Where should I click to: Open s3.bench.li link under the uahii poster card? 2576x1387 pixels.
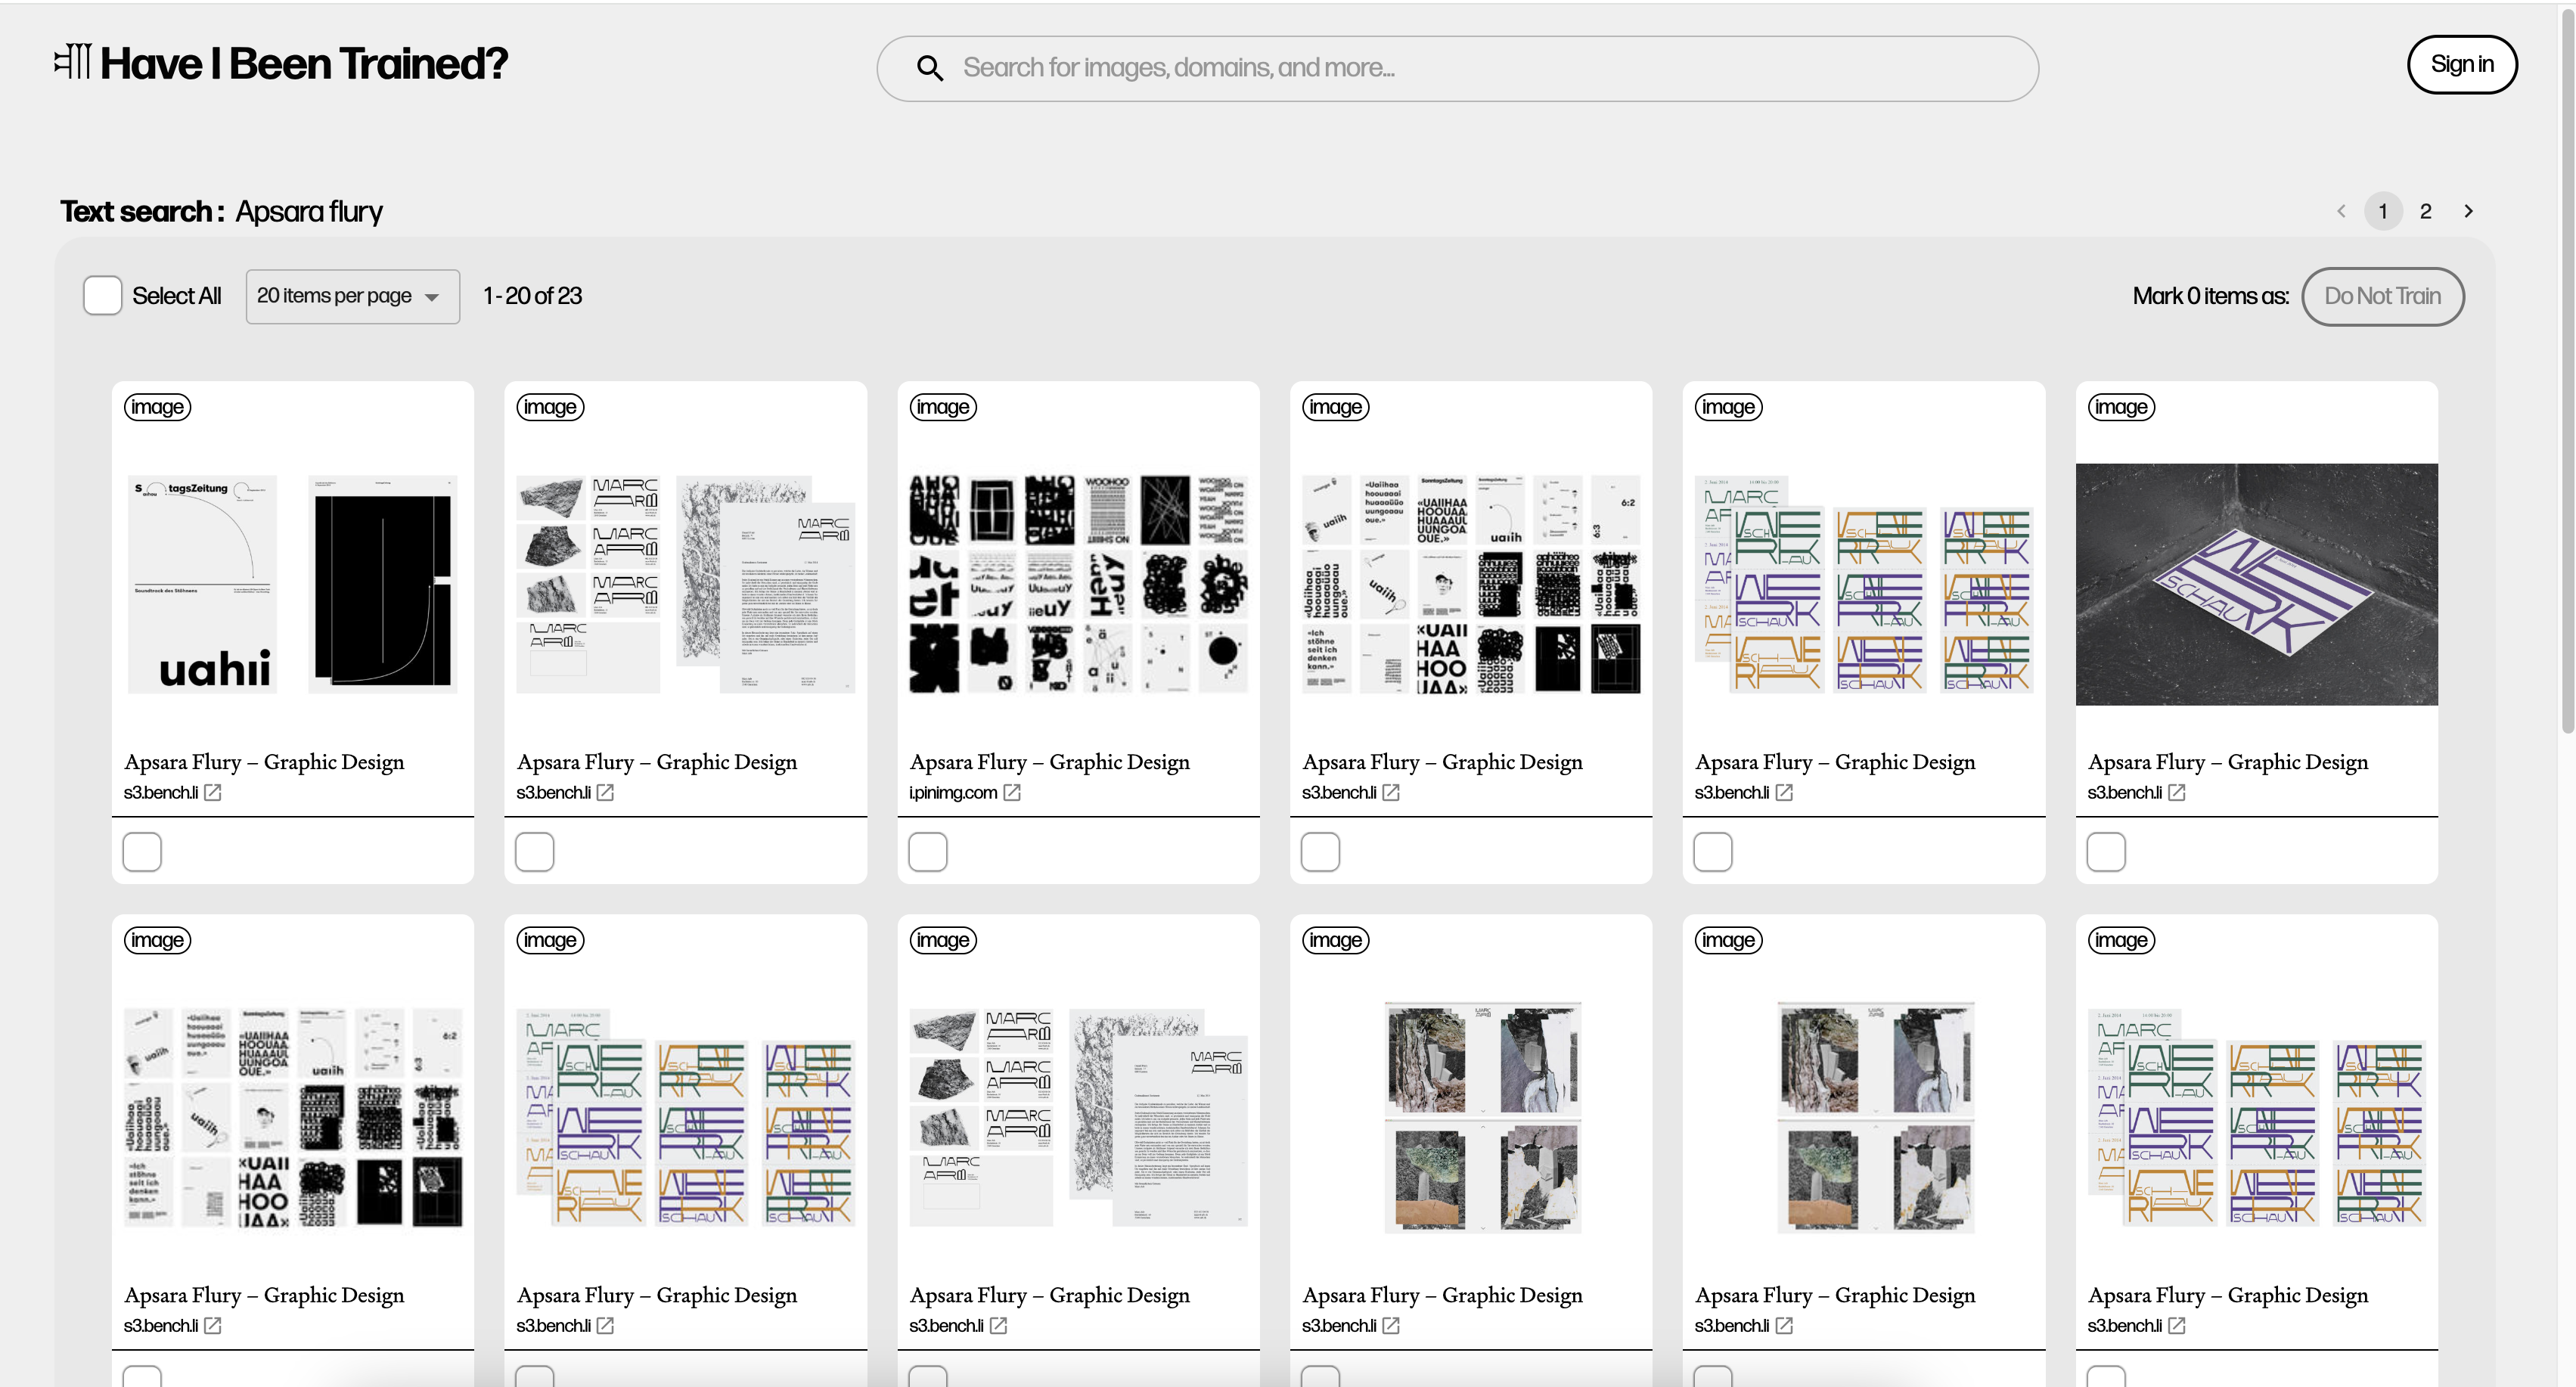[x=161, y=792]
